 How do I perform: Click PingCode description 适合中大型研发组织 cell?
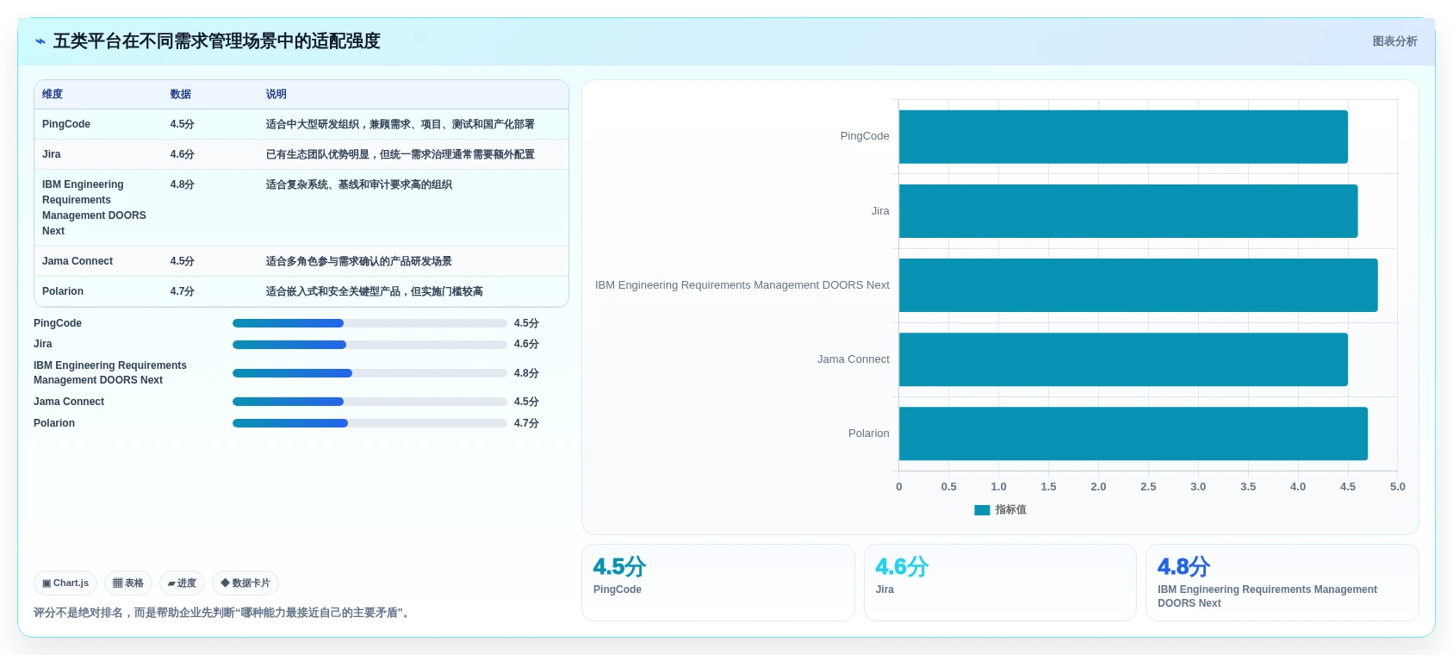(x=401, y=124)
